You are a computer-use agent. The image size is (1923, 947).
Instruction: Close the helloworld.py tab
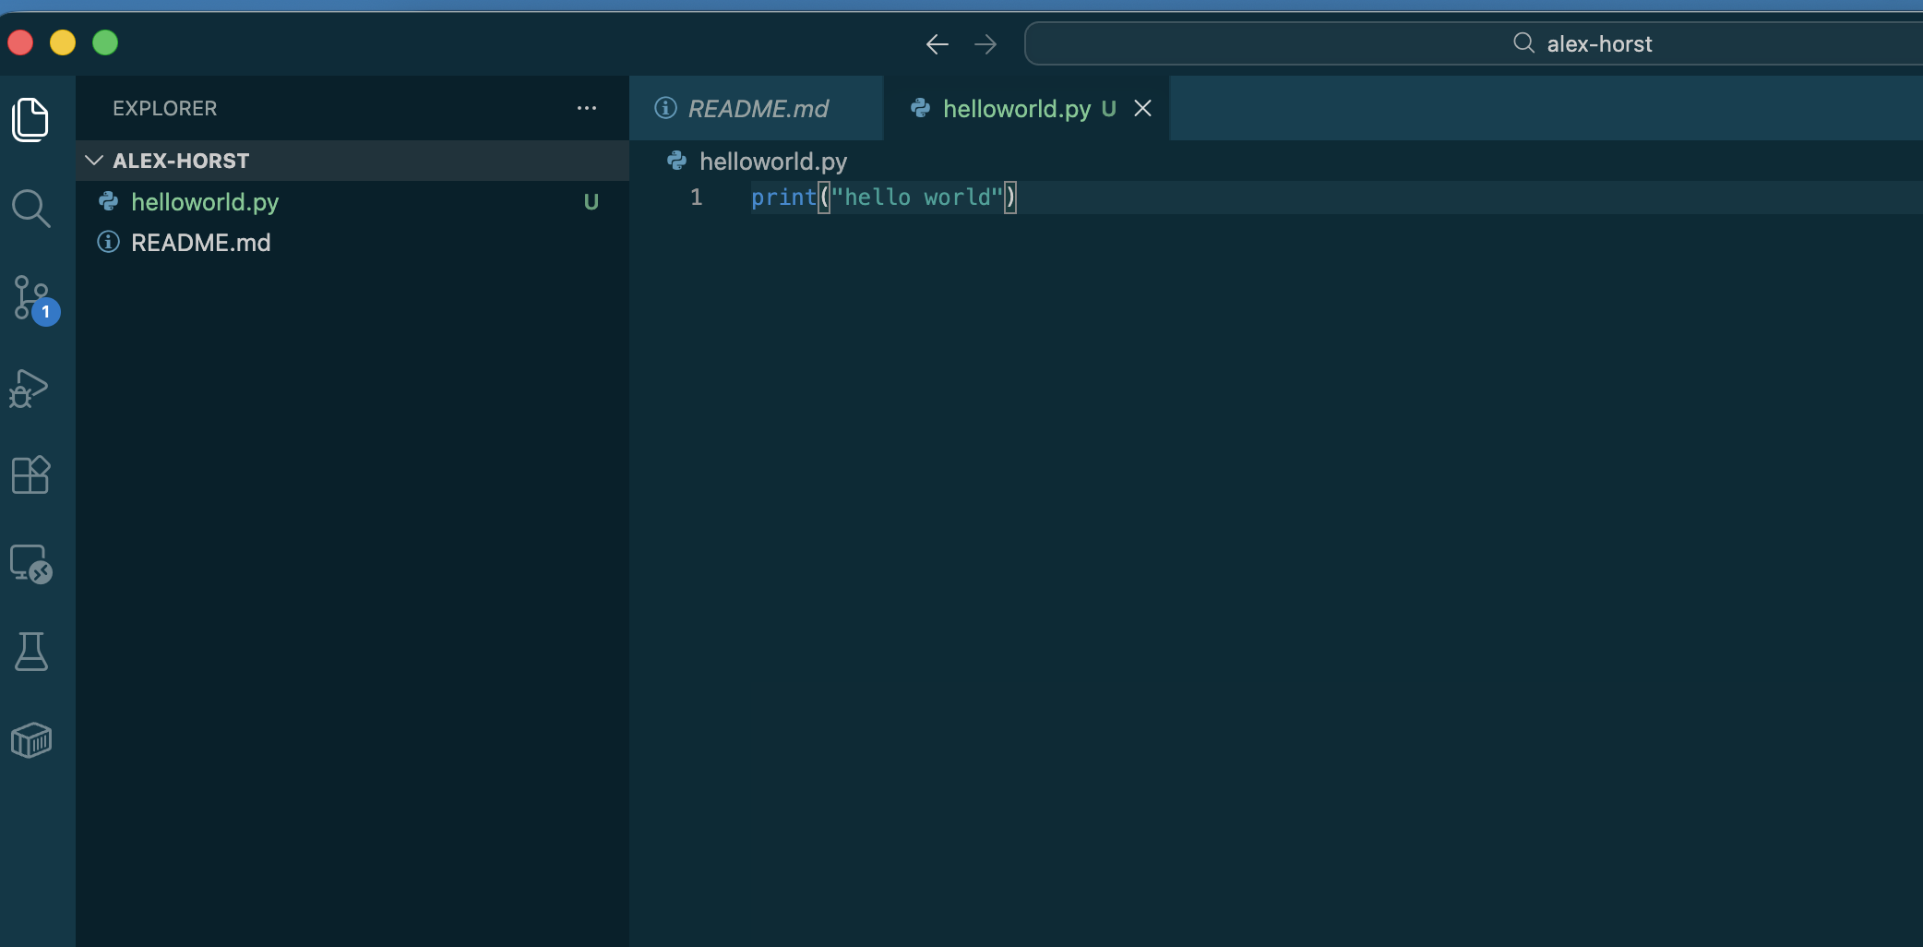pyautogui.click(x=1141, y=108)
